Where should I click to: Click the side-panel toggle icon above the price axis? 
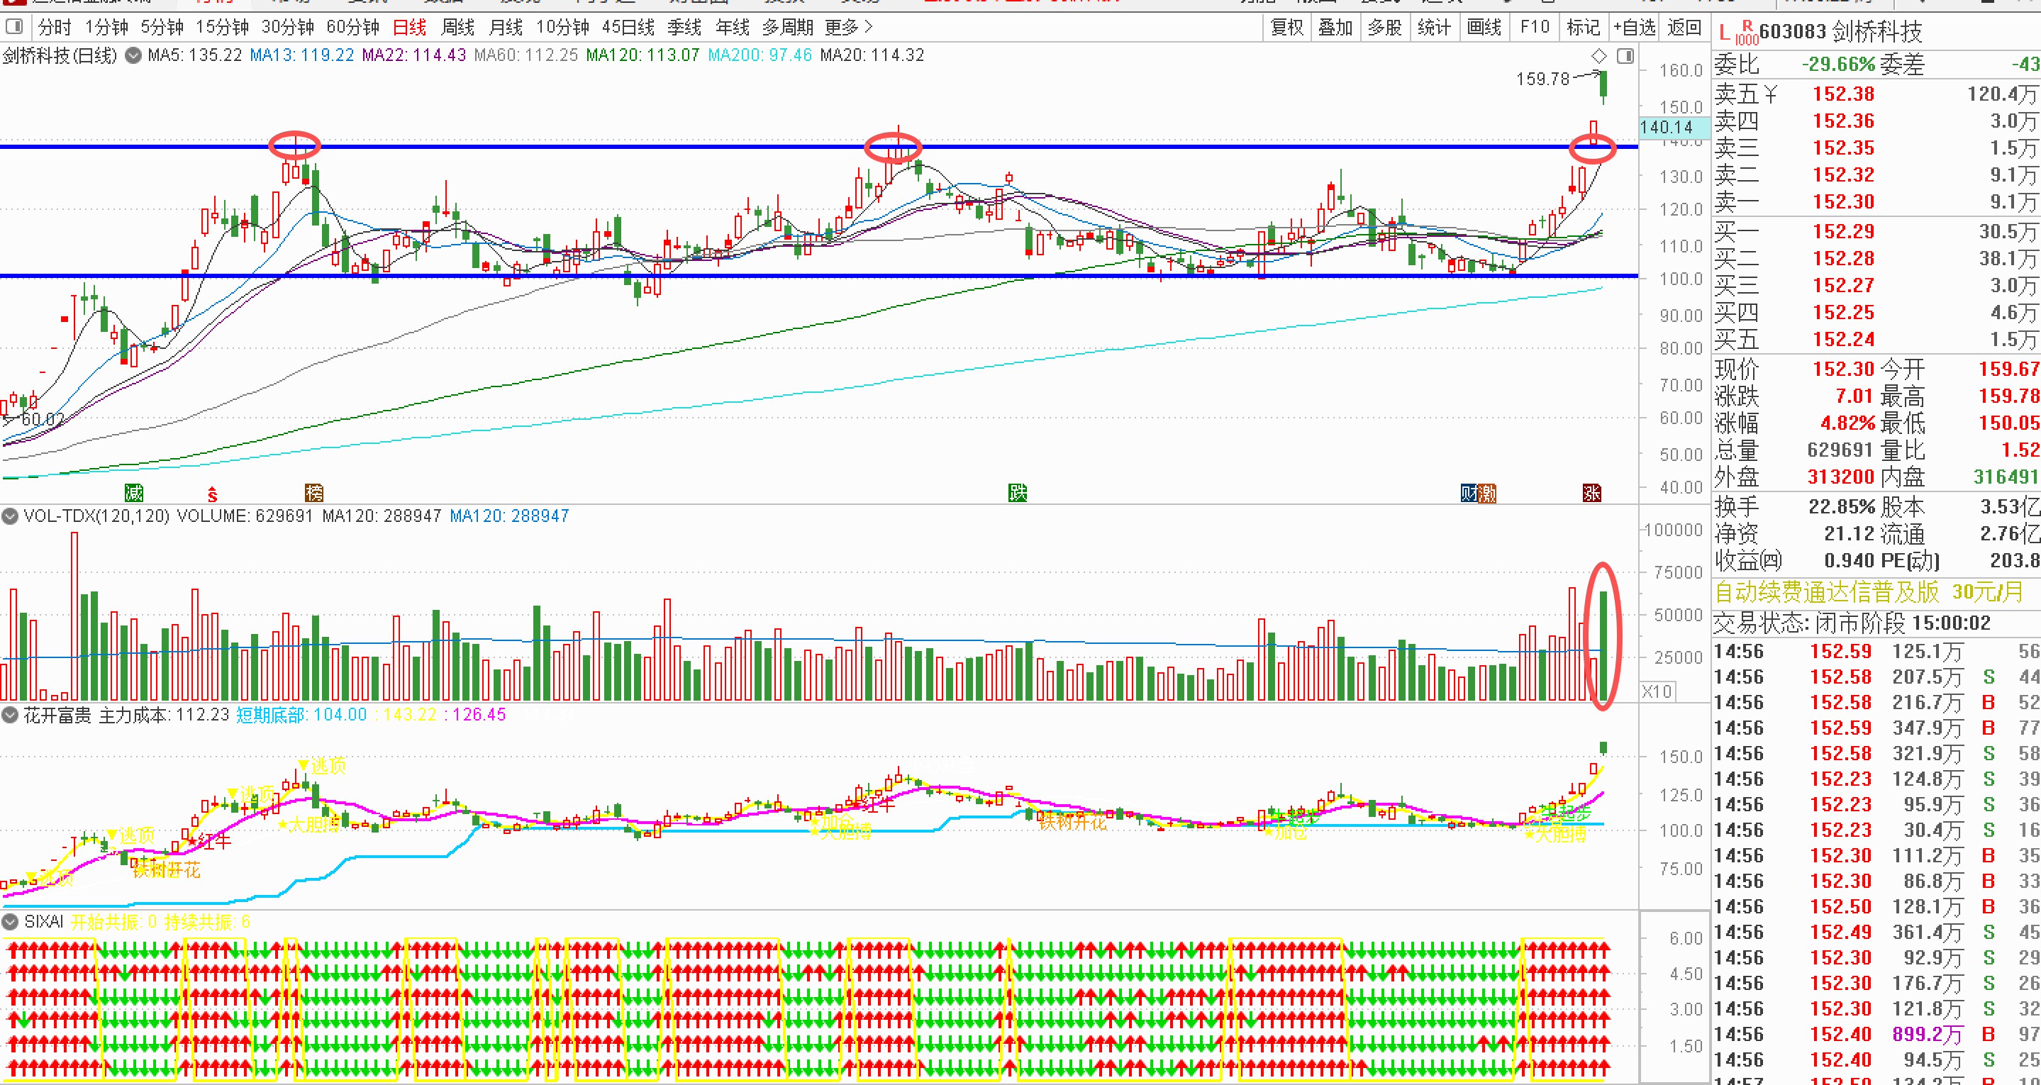point(1625,56)
